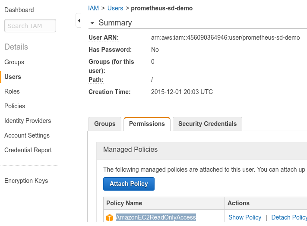Click prometheus-sd-demo breadcrumb text
The width and height of the screenshot is (307, 226).
[162, 8]
